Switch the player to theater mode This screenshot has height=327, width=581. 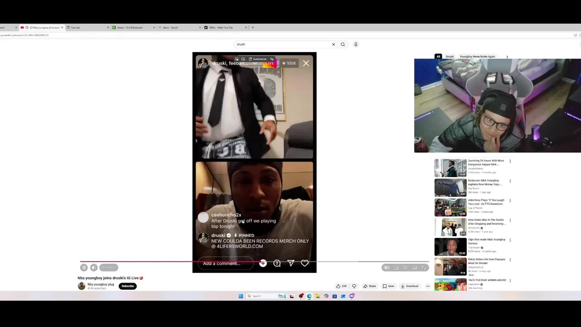click(414, 268)
